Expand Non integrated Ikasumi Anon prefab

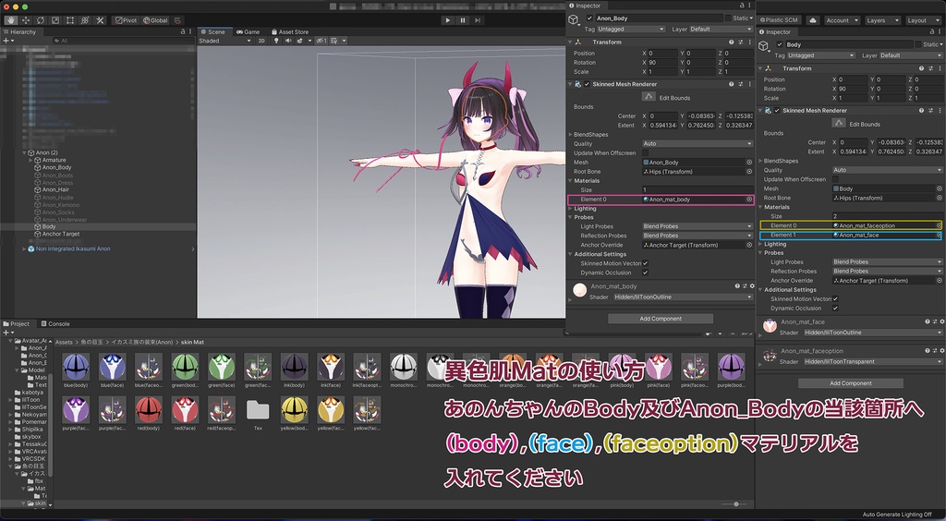click(x=25, y=249)
